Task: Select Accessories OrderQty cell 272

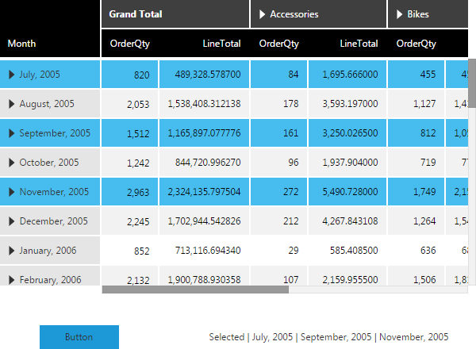Action: pyautogui.click(x=279, y=192)
